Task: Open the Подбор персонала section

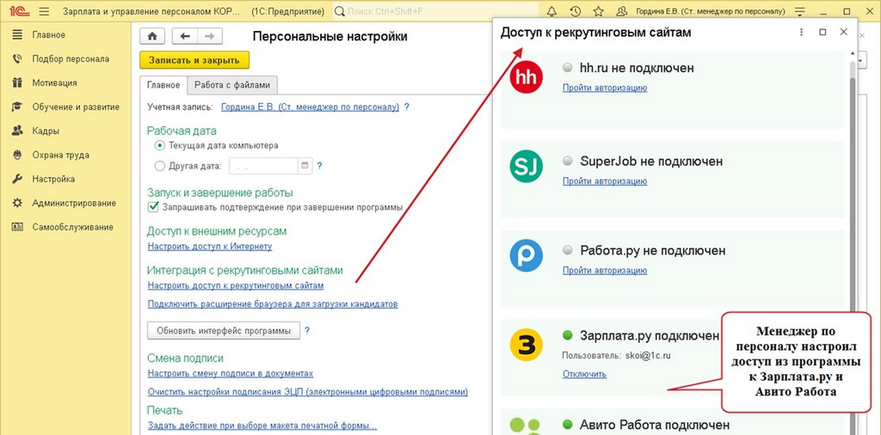Action: 71,59
